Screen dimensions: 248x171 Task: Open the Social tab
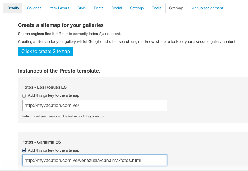point(116,8)
